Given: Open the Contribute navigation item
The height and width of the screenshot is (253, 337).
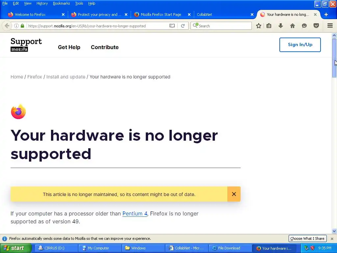Looking at the screenshot, I should (x=105, y=47).
